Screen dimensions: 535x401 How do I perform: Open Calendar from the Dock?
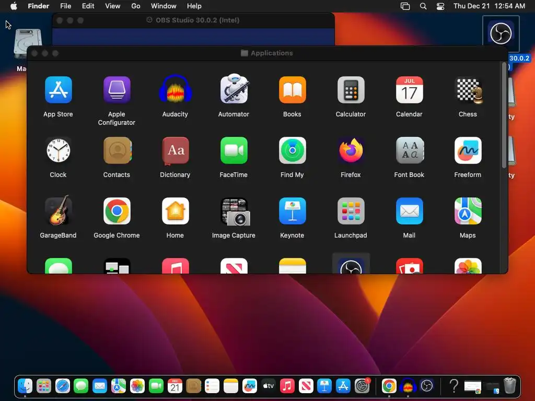(175, 386)
